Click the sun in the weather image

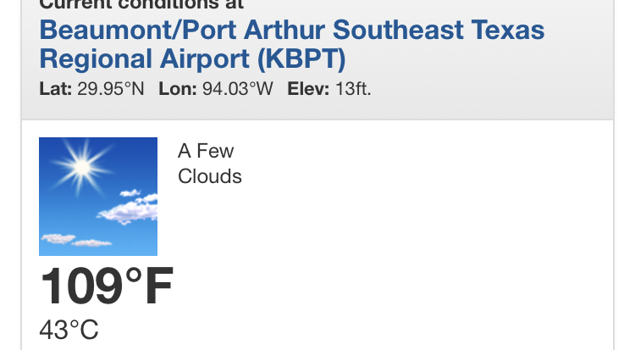click(x=81, y=166)
